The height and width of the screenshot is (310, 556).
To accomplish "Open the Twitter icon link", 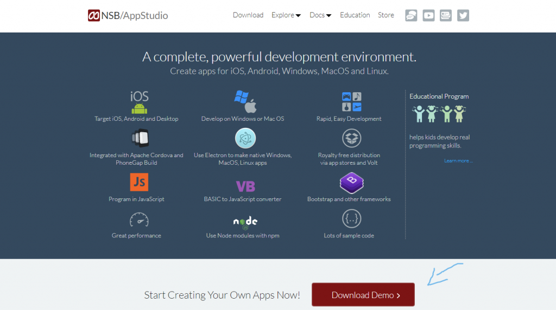I will pyautogui.click(x=463, y=16).
